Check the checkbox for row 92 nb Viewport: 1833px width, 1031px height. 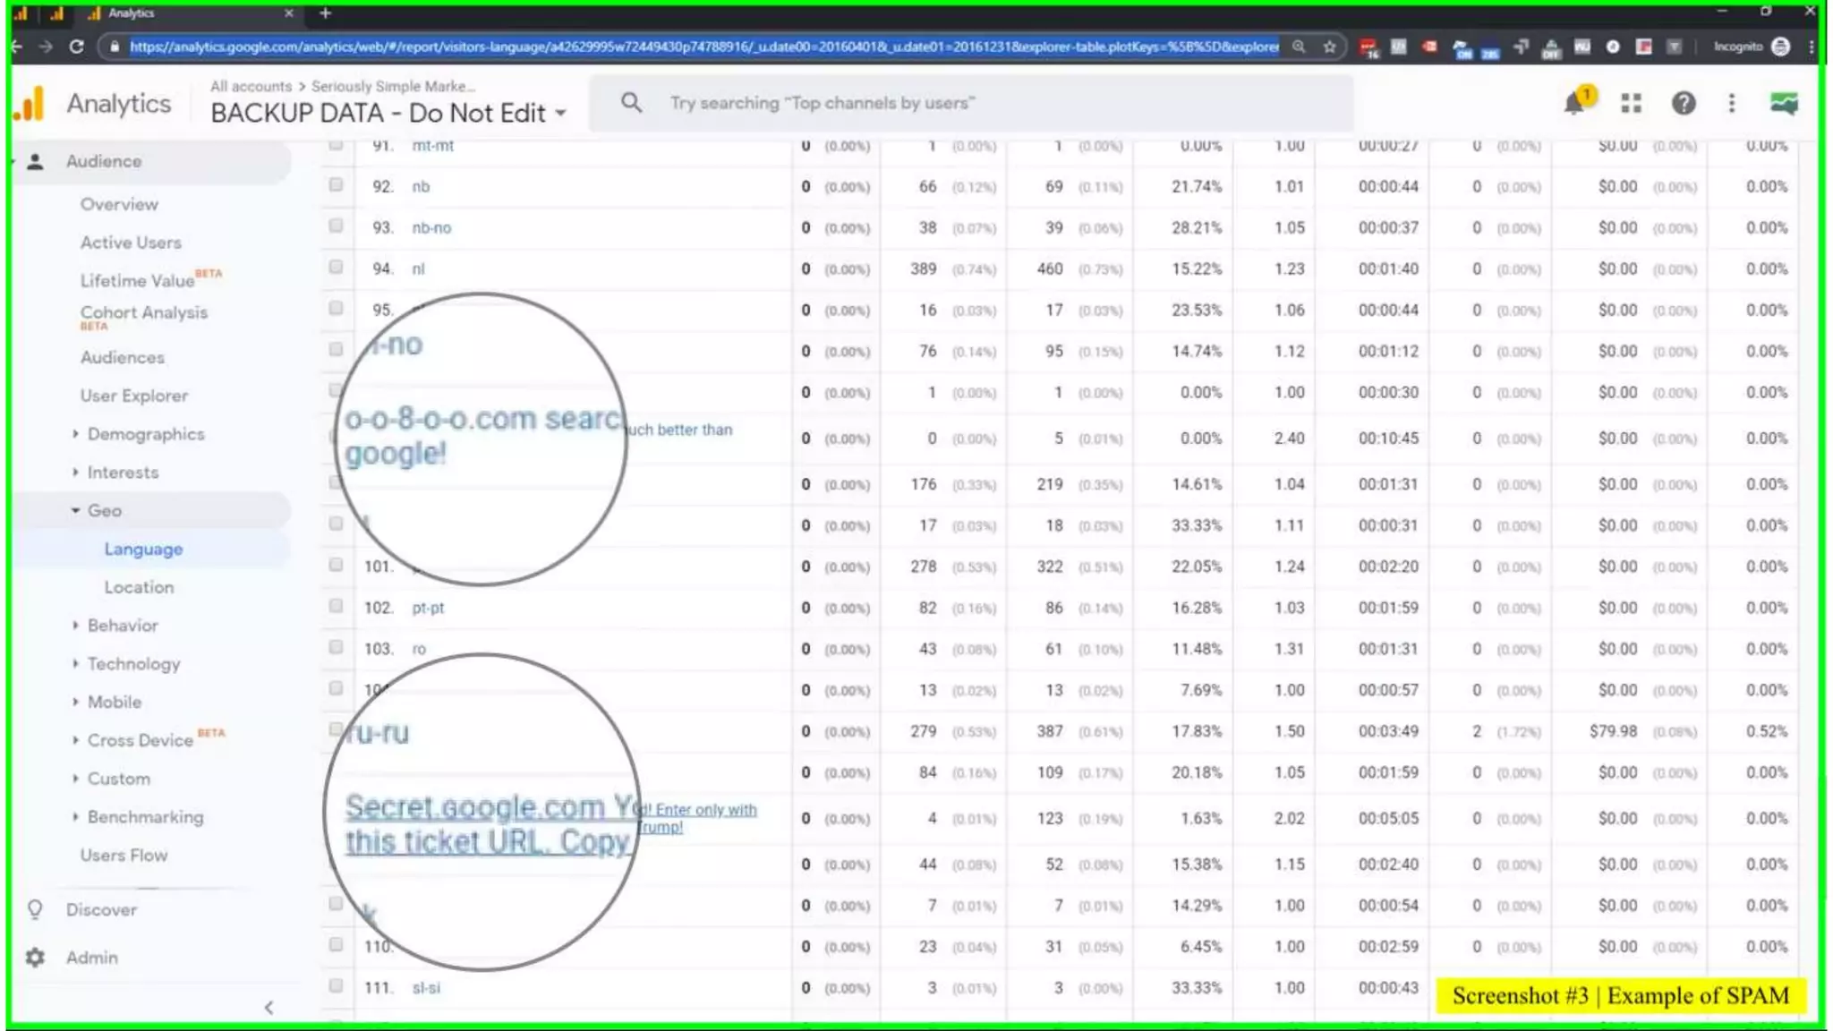336,185
